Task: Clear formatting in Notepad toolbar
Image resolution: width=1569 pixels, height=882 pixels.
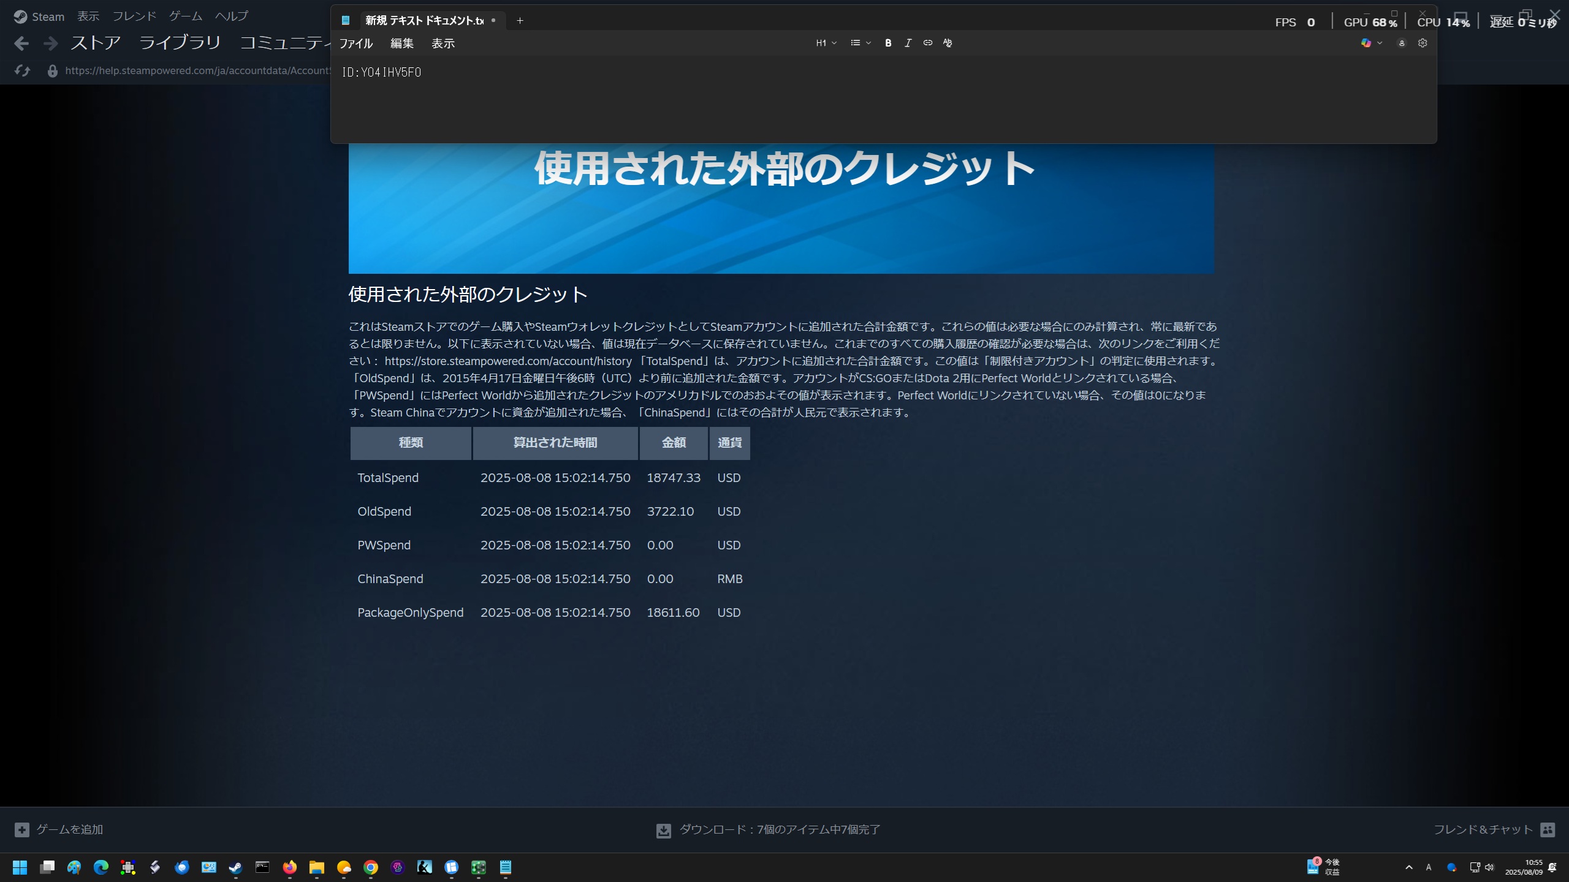Action: pyautogui.click(x=948, y=43)
